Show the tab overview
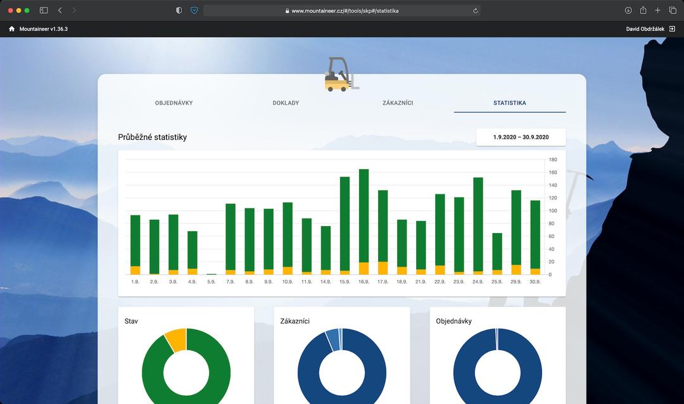 pyautogui.click(x=673, y=11)
